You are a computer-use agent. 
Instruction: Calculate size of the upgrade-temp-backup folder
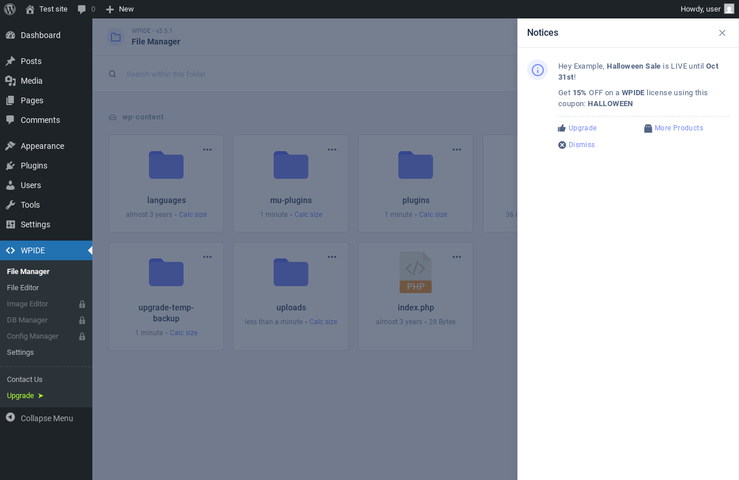[184, 333]
